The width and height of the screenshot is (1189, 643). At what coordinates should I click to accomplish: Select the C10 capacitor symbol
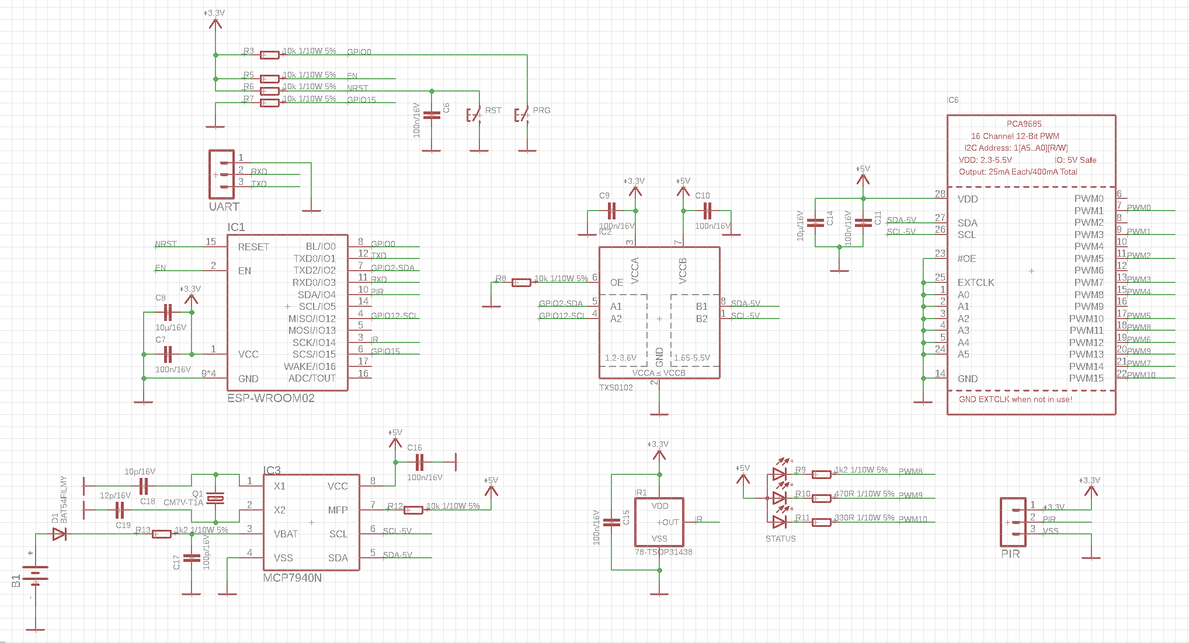[x=707, y=211]
